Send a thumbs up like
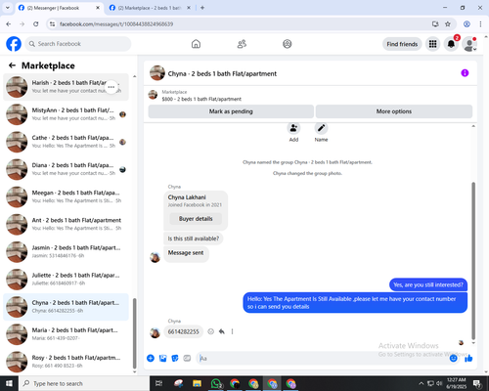Viewport: 489px width, 391px height. tap(468, 359)
